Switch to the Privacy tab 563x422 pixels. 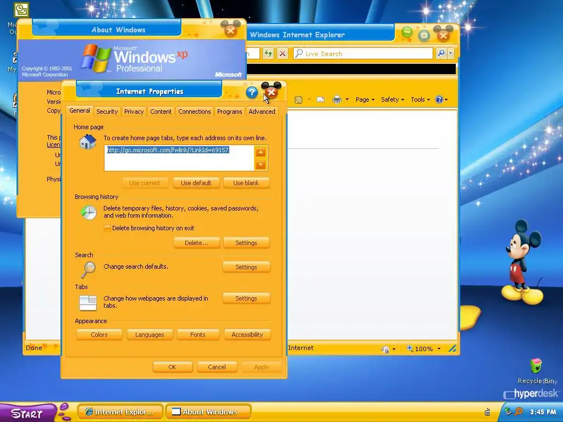pos(134,112)
